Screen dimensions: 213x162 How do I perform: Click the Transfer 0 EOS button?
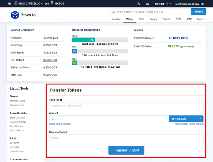click(126, 150)
